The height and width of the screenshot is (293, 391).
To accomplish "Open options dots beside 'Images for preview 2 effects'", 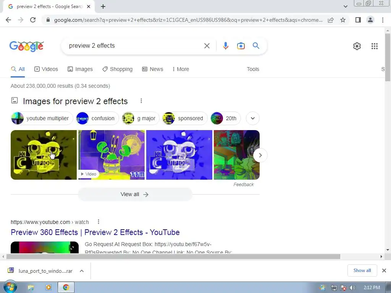I will (x=141, y=101).
